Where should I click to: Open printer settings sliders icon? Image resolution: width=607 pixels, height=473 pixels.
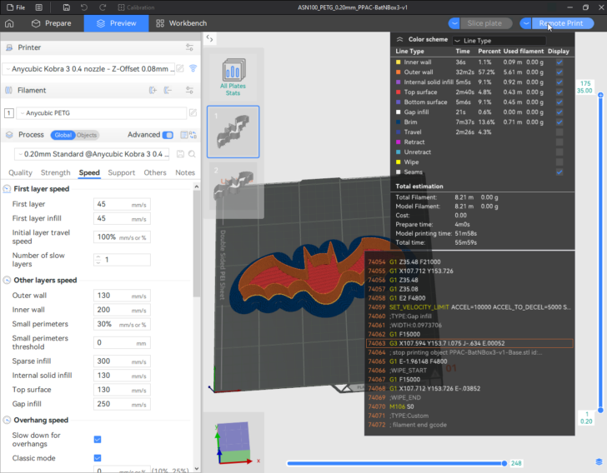[190, 47]
